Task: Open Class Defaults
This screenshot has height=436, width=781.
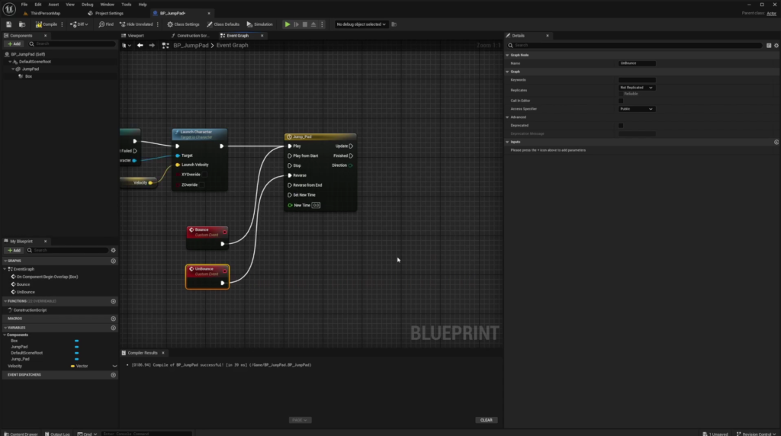Action: [x=223, y=24]
